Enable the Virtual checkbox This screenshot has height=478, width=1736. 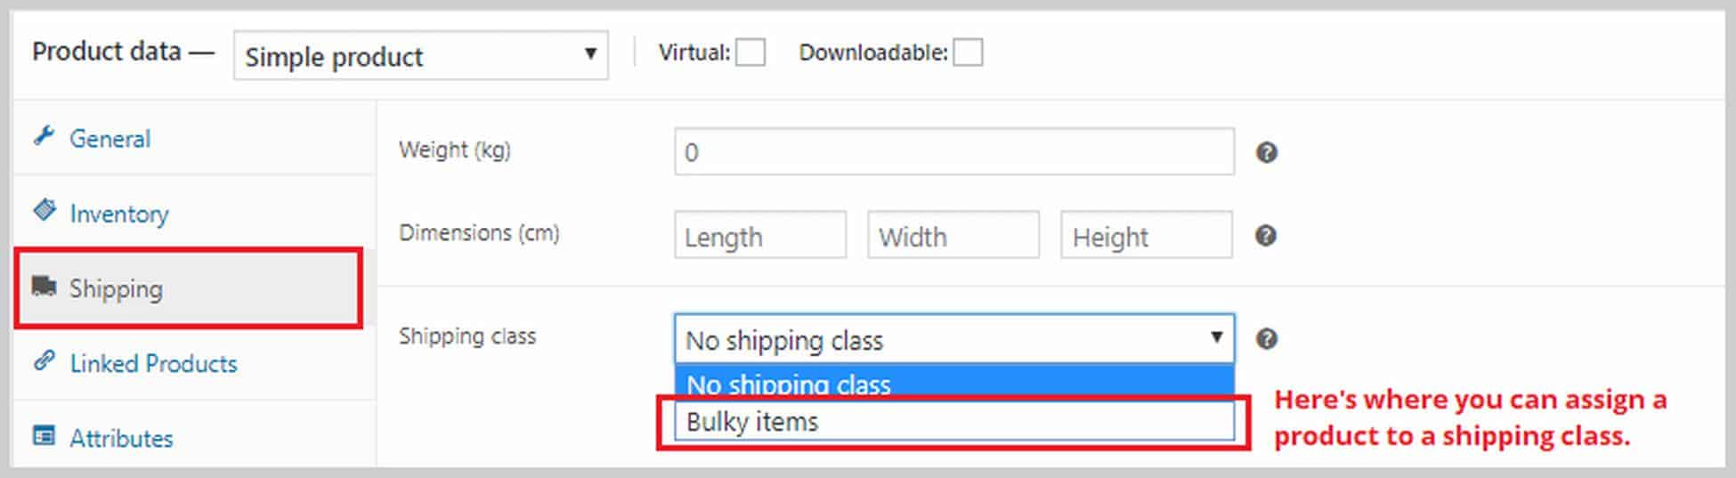750,53
